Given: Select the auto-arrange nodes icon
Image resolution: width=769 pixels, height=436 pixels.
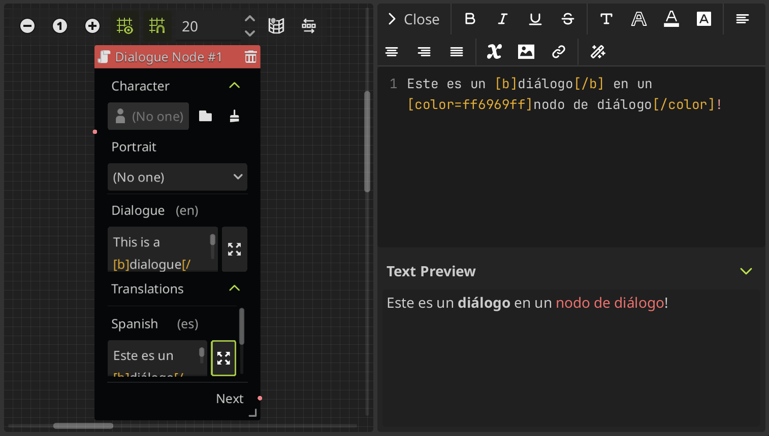Looking at the screenshot, I should [308, 25].
